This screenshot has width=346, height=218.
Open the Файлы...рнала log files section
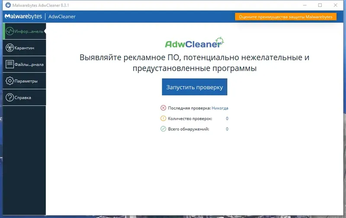click(24, 64)
